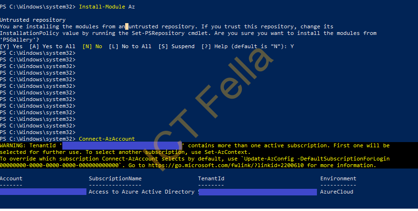
Task: Click the [L] No to All option
Action: 130,46
